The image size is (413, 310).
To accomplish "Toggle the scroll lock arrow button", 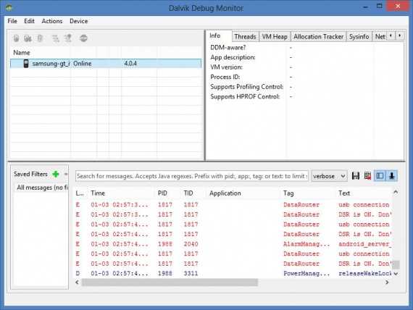I will coord(392,176).
